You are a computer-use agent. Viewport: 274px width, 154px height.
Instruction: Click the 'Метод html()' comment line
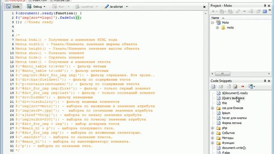tap(66, 40)
